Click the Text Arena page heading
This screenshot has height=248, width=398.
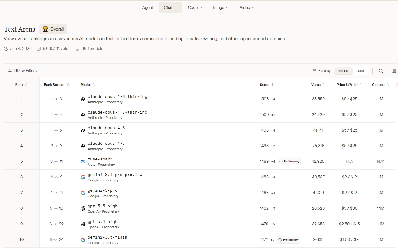[x=20, y=29]
